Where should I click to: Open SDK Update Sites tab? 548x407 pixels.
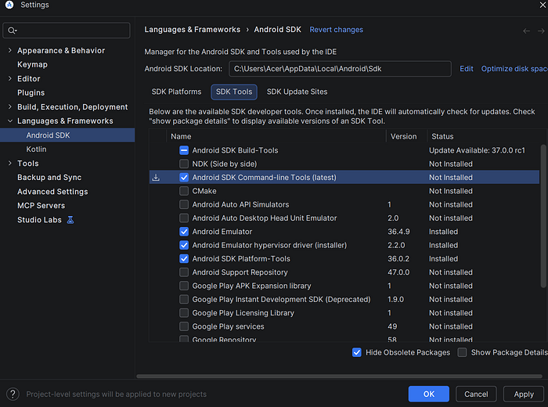297,92
